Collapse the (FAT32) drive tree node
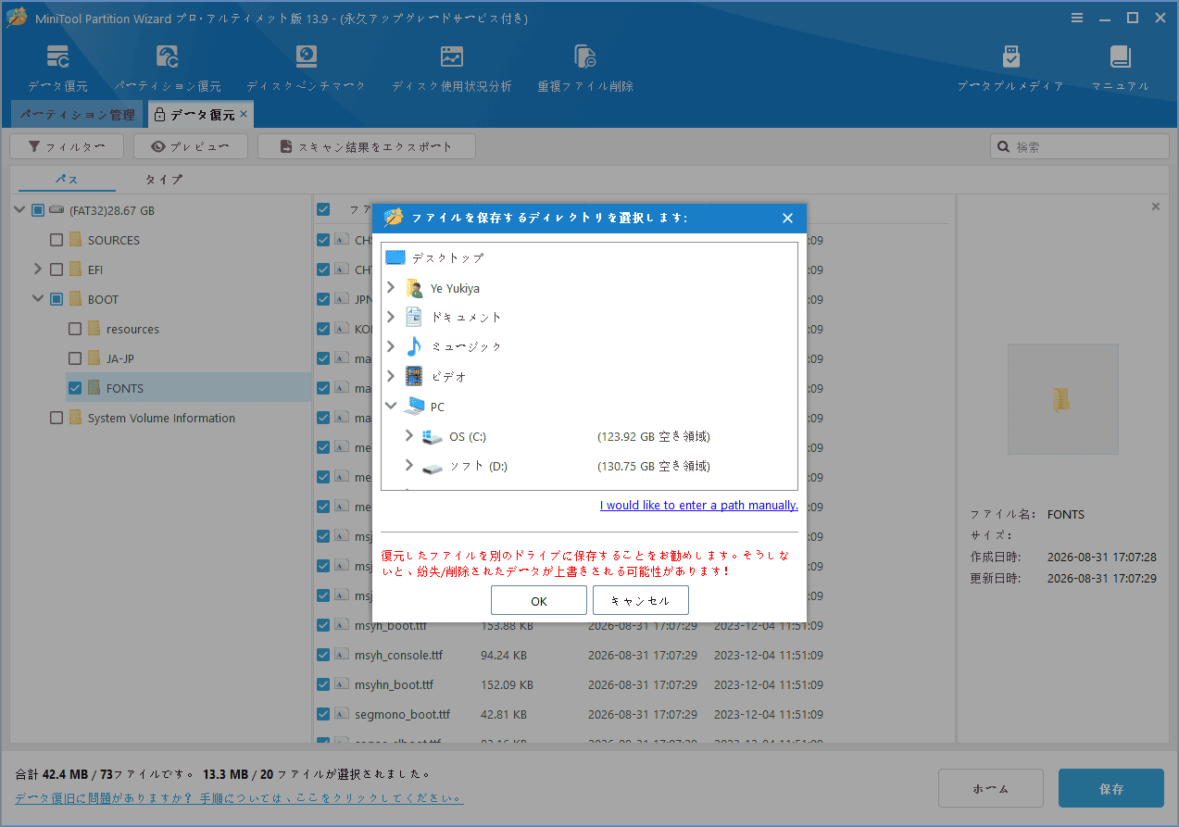Viewport: 1179px width, 827px height. pos(19,210)
